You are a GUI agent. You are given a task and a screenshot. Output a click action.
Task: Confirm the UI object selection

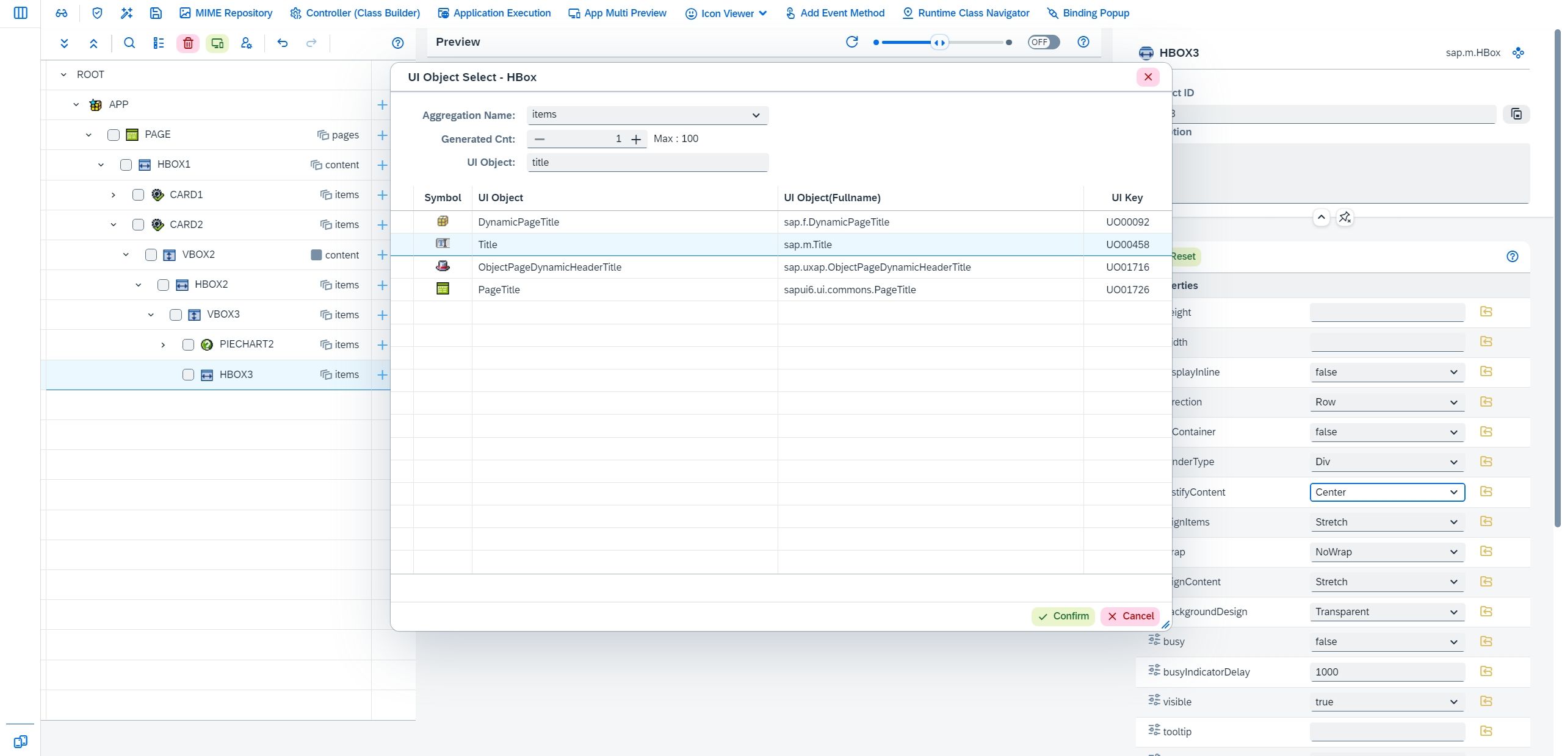1063,616
